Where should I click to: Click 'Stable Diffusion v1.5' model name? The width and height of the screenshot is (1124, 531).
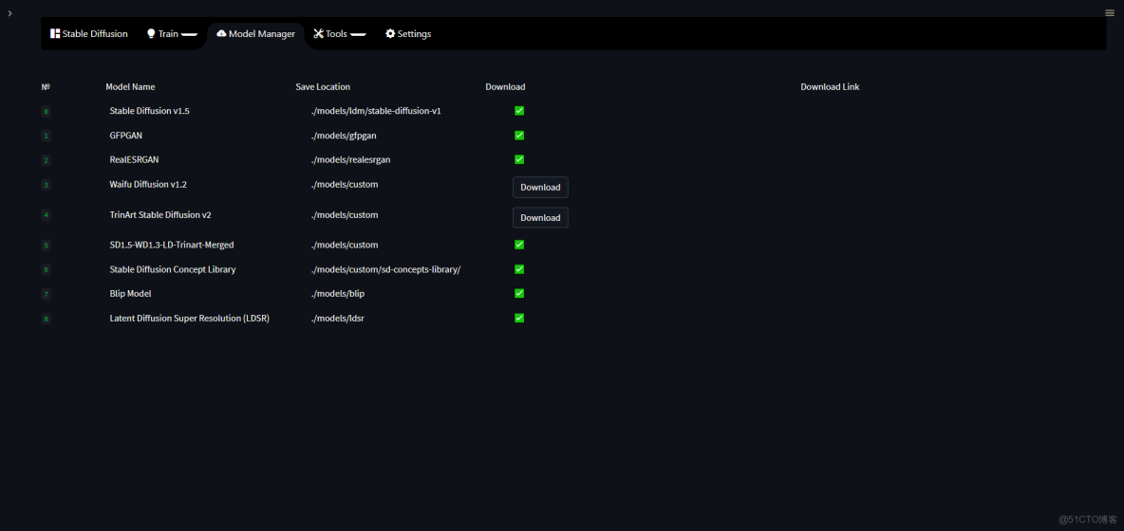pyautogui.click(x=149, y=111)
